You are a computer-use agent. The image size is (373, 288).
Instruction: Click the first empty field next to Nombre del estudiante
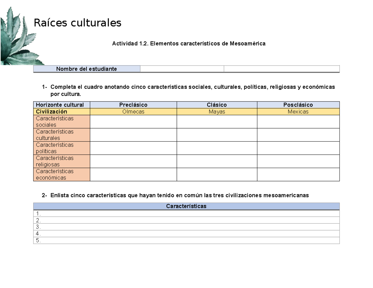coord(182,69)
